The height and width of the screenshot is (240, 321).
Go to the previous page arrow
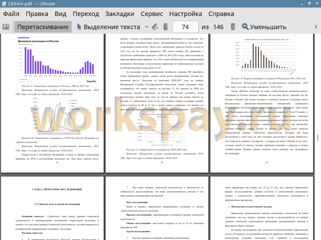(x=166, y=27)
